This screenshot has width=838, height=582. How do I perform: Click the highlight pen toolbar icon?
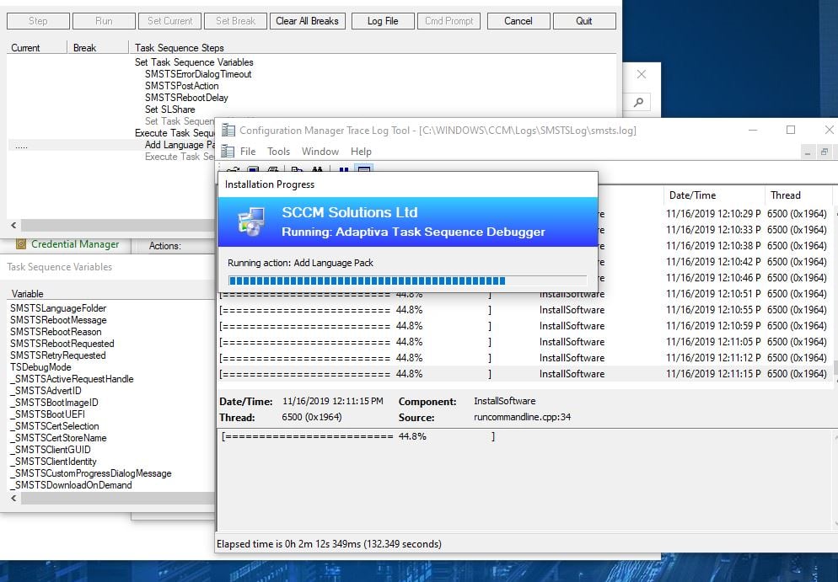pos(253,170)
